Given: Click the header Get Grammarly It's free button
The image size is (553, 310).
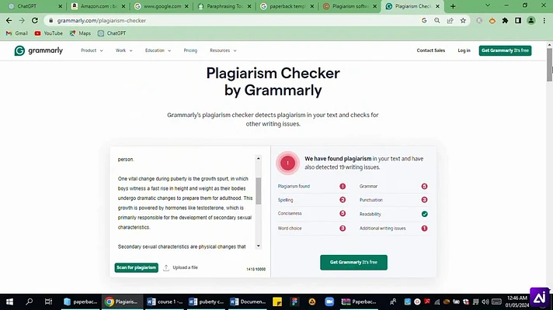Looking at the screenshot, I should click(505, 50).
